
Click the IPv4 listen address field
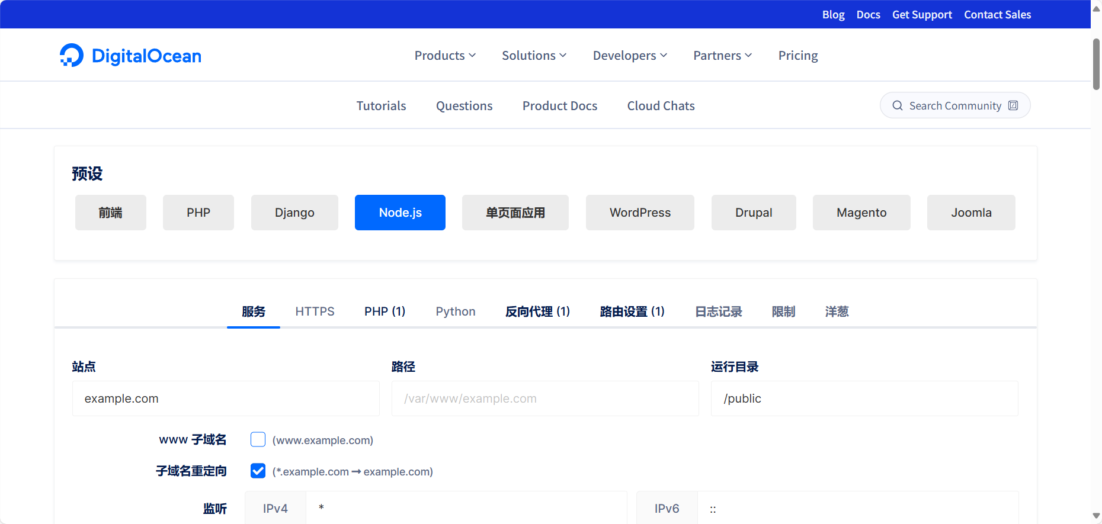[466, 508]
